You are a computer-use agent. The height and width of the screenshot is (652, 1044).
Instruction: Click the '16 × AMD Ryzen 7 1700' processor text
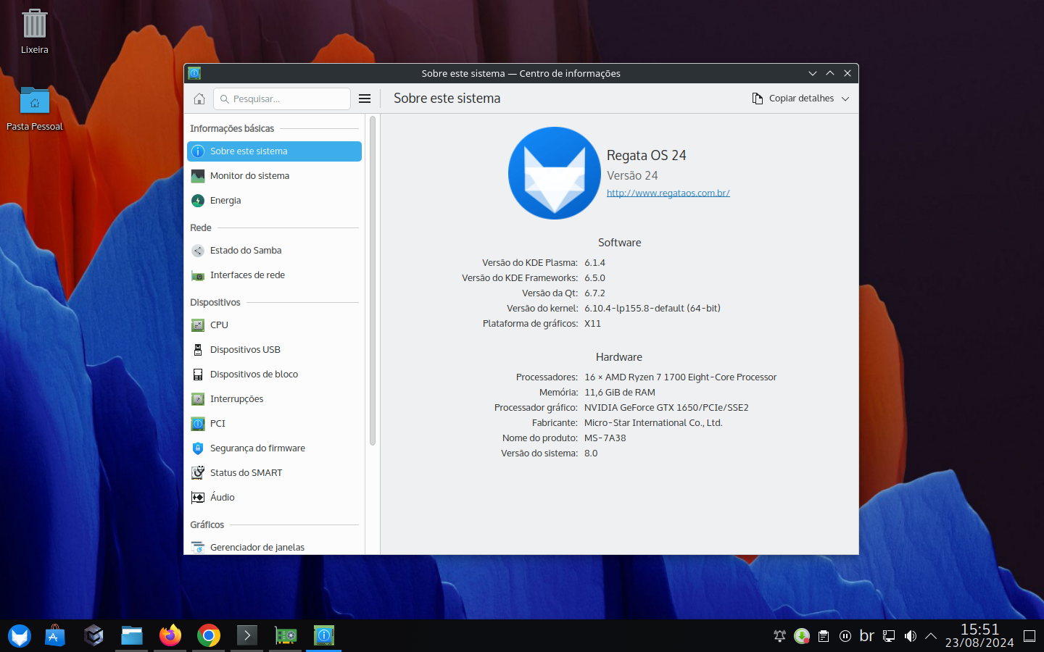tap(680, 377)
